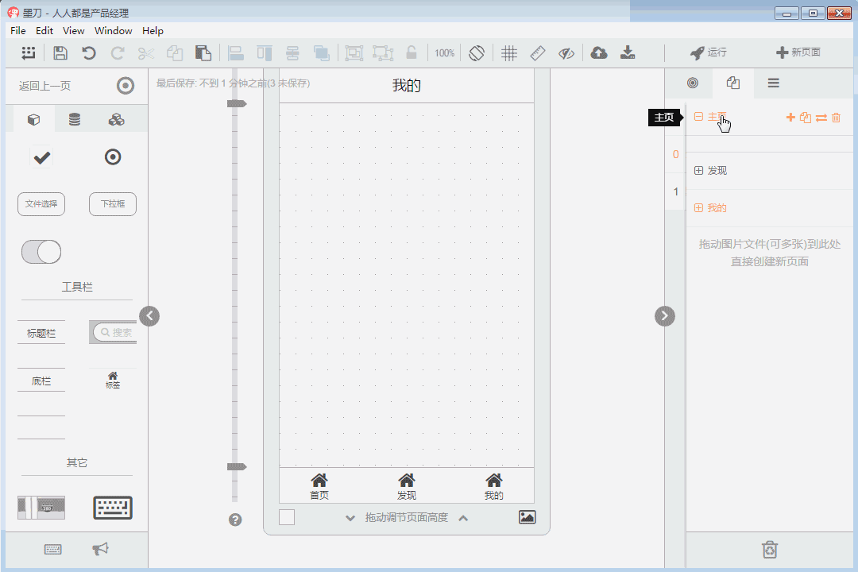Viewport: 858px width, 572px height.
Task: Expand the 发现 page tree node
Action: coord(698,171)
